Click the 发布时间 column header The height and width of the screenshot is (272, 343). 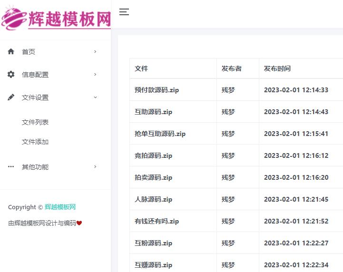(x=277, y=68)
